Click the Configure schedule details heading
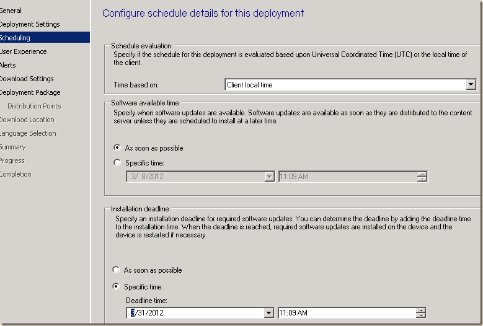Viewport: 483px width, 326px height. coord(203,13)
